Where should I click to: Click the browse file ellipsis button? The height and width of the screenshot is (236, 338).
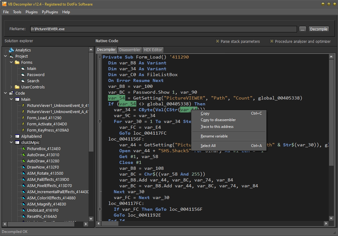(303, 29)
